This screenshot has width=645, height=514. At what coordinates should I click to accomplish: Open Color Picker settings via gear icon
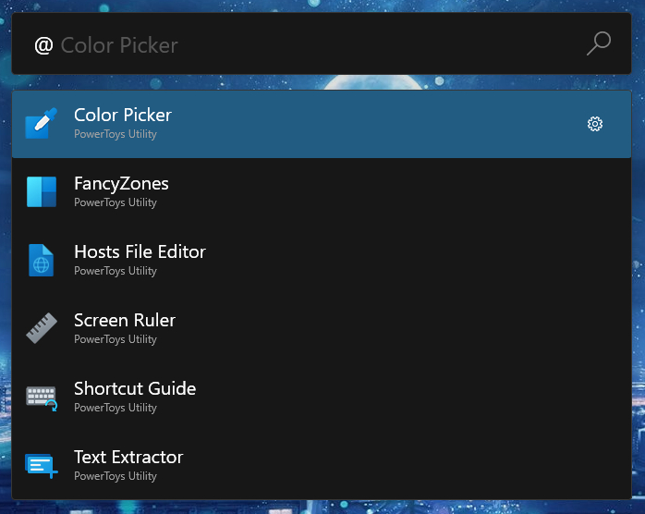595,124
